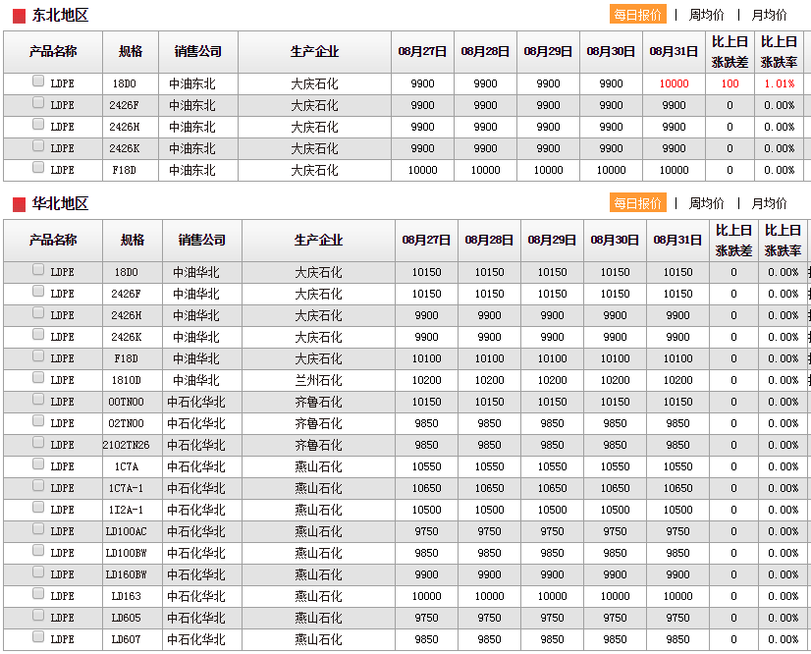Viewport: 811px width, 654px height.
Task: Click the 华北地区 section heading
Action: click(x=60, y=203)
